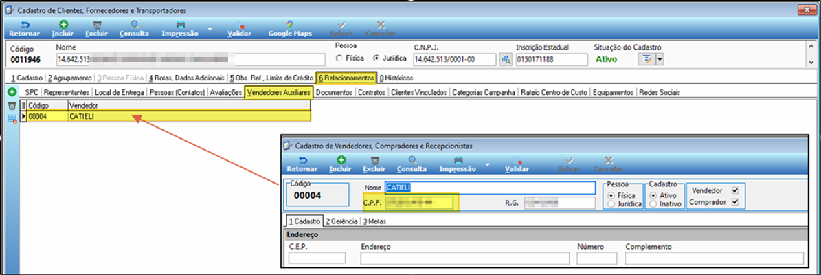This screenshot has width=821, height=275.
Task: Switch to the 3 Metas tab in Vendedores window
Action: click(374, 221)
